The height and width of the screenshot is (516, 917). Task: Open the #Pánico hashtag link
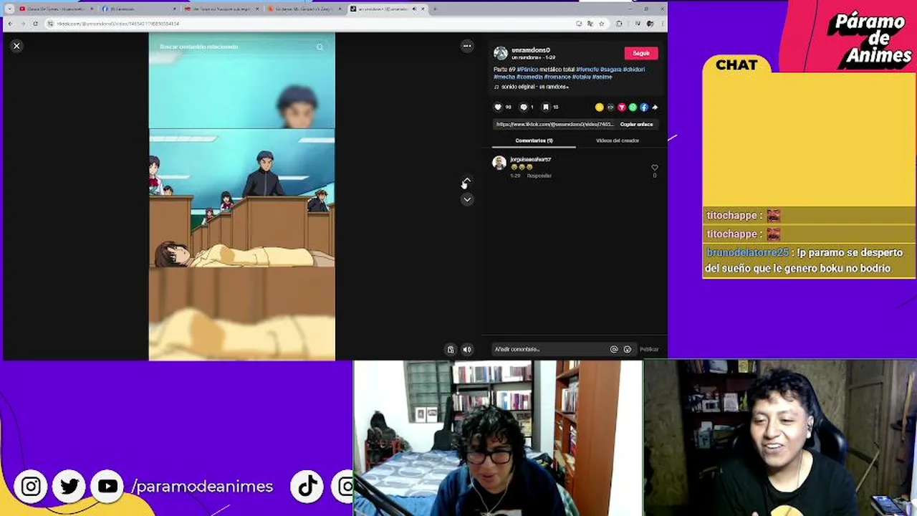(x=527, y=70)
